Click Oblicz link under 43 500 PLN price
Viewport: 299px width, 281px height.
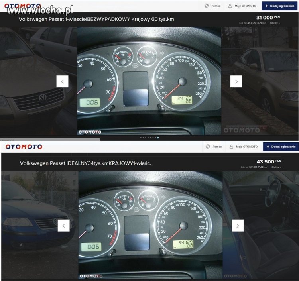click(x=276, y=167)
